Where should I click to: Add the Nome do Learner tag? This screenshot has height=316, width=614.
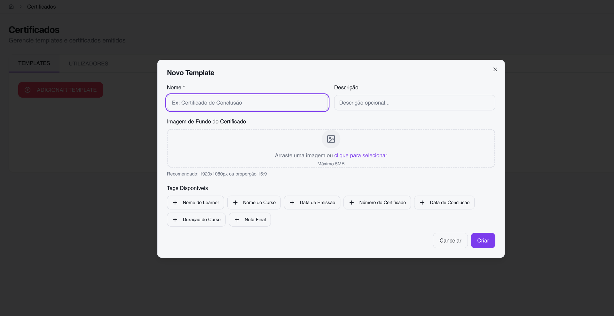pyautogui.click(x=195, y=203)
